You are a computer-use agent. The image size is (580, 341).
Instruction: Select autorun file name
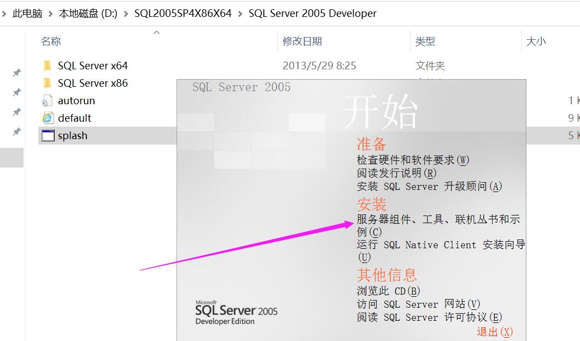[77, 101]
